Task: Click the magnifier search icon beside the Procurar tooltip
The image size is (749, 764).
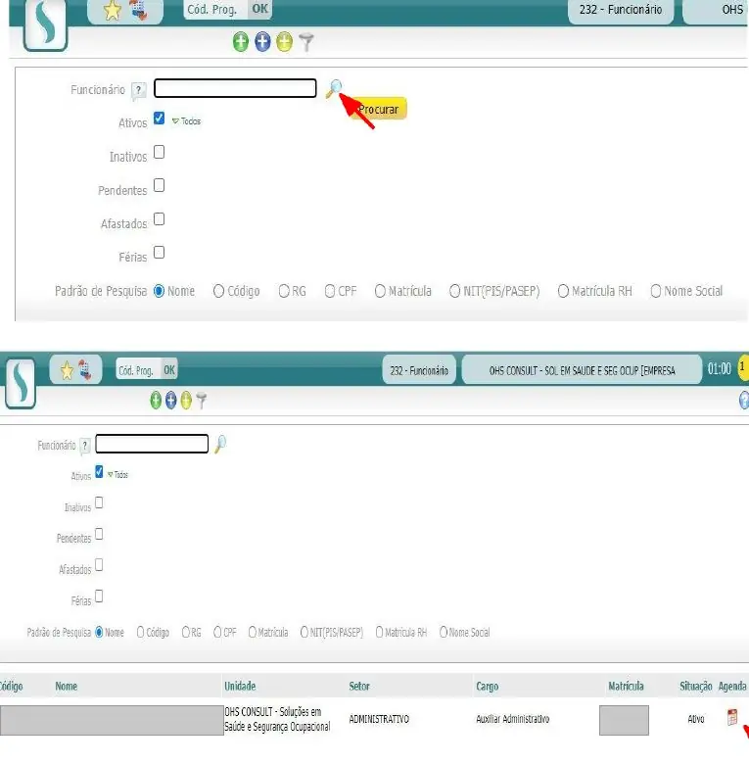Action: (x=334, y=89)
